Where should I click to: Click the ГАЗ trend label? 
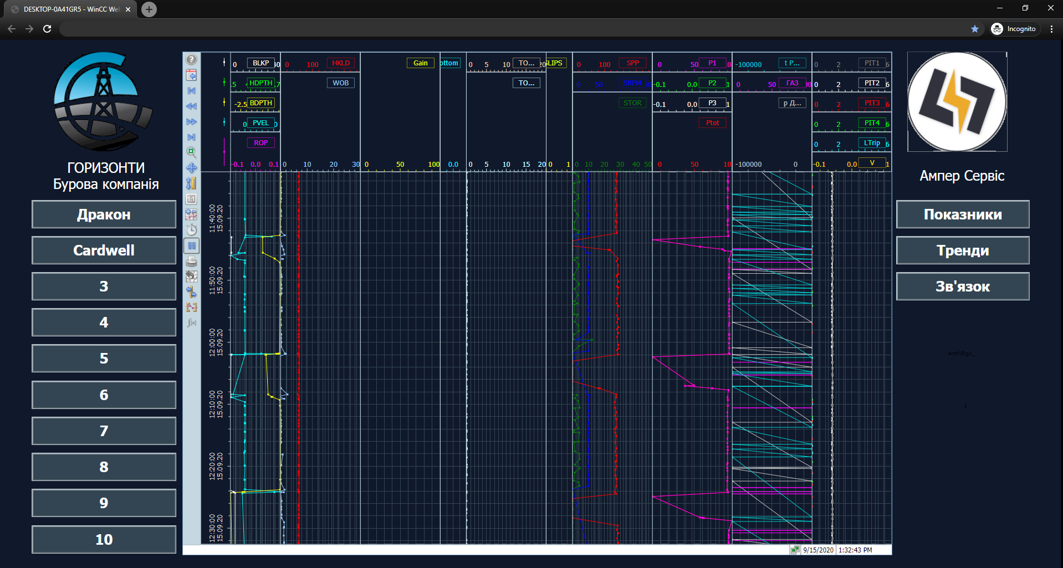(x=793, y=83)
